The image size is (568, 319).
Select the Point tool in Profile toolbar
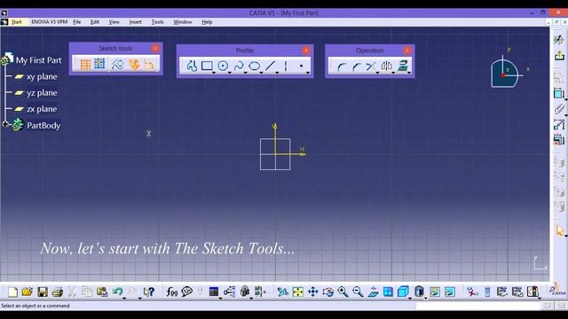(x=301, y=66)
